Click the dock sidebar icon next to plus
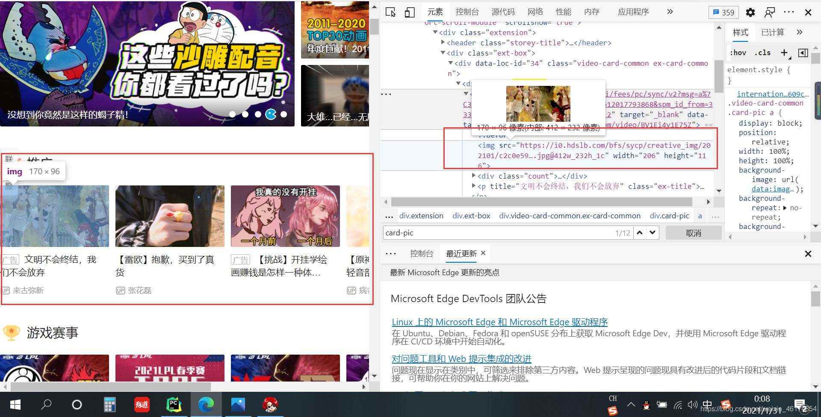The image size is (821, 417). (x=803, y=53)
